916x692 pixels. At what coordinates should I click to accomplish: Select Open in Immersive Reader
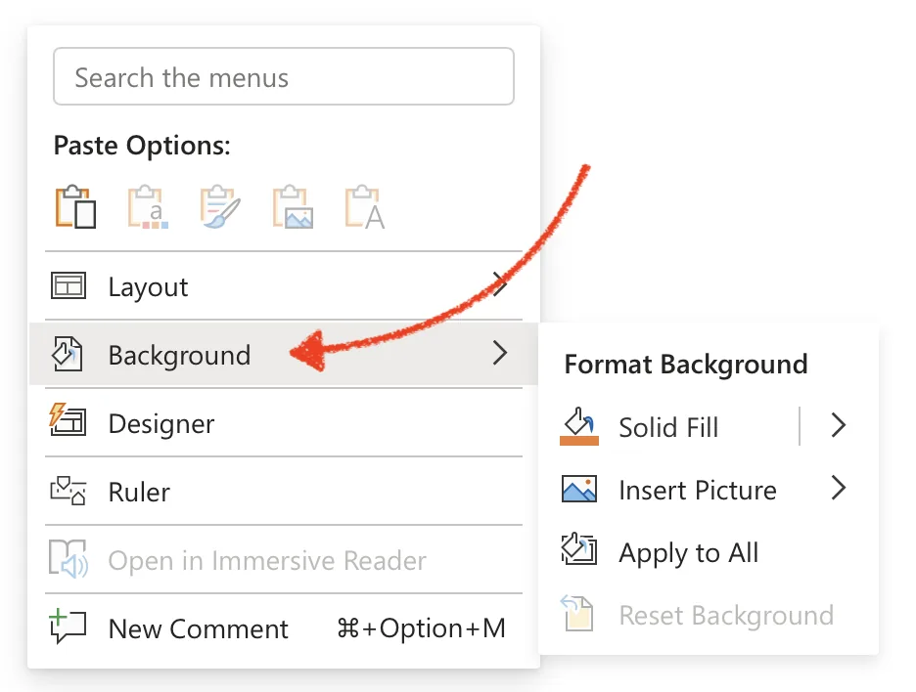pos(284,559)
